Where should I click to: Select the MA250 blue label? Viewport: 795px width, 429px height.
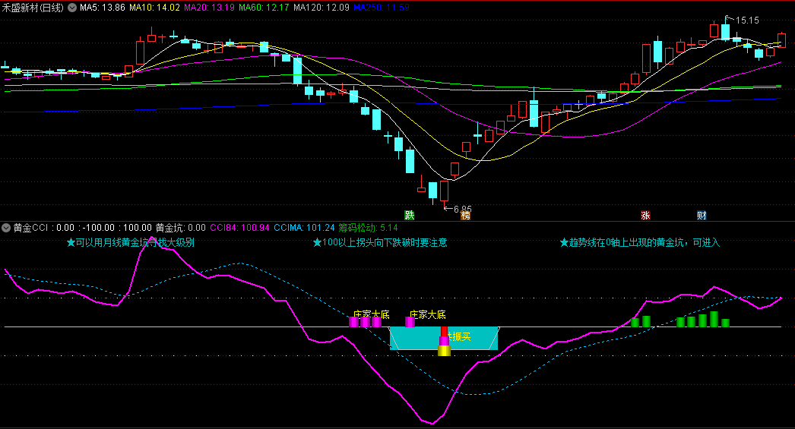point(382,8)
